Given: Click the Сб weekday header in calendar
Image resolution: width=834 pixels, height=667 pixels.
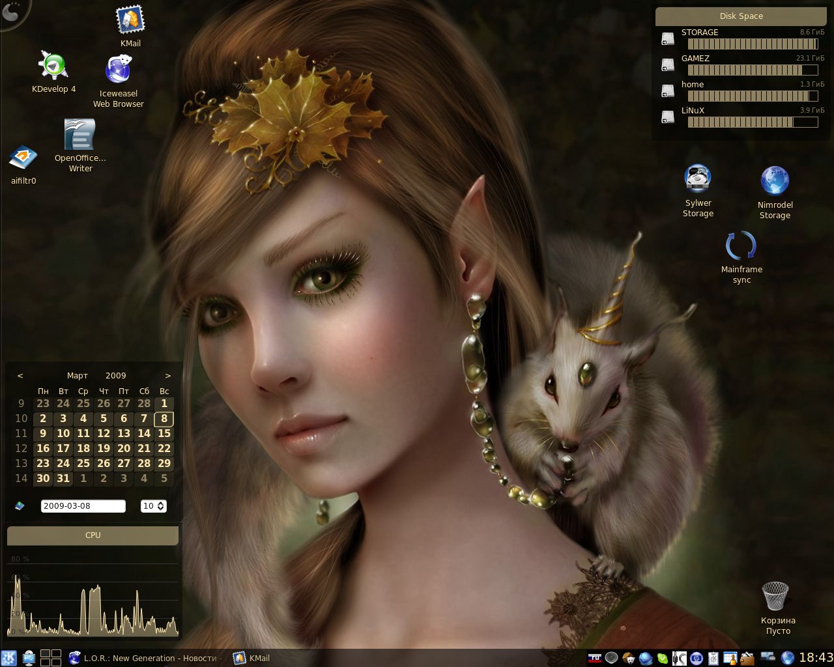Looking at the screenshot, I should (x=144, y=391).
